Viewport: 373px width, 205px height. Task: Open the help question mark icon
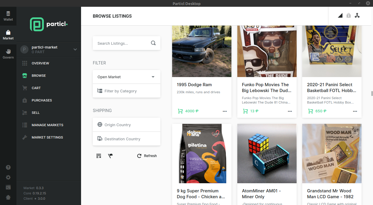[8, 167]
